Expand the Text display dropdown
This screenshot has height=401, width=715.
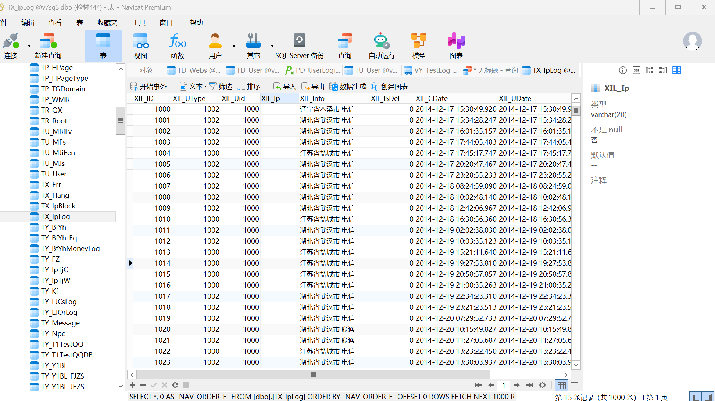(205, 87)
